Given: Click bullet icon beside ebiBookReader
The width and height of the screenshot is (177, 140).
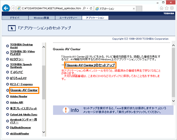Looking at the screenshot, I should tap(7, 134).
